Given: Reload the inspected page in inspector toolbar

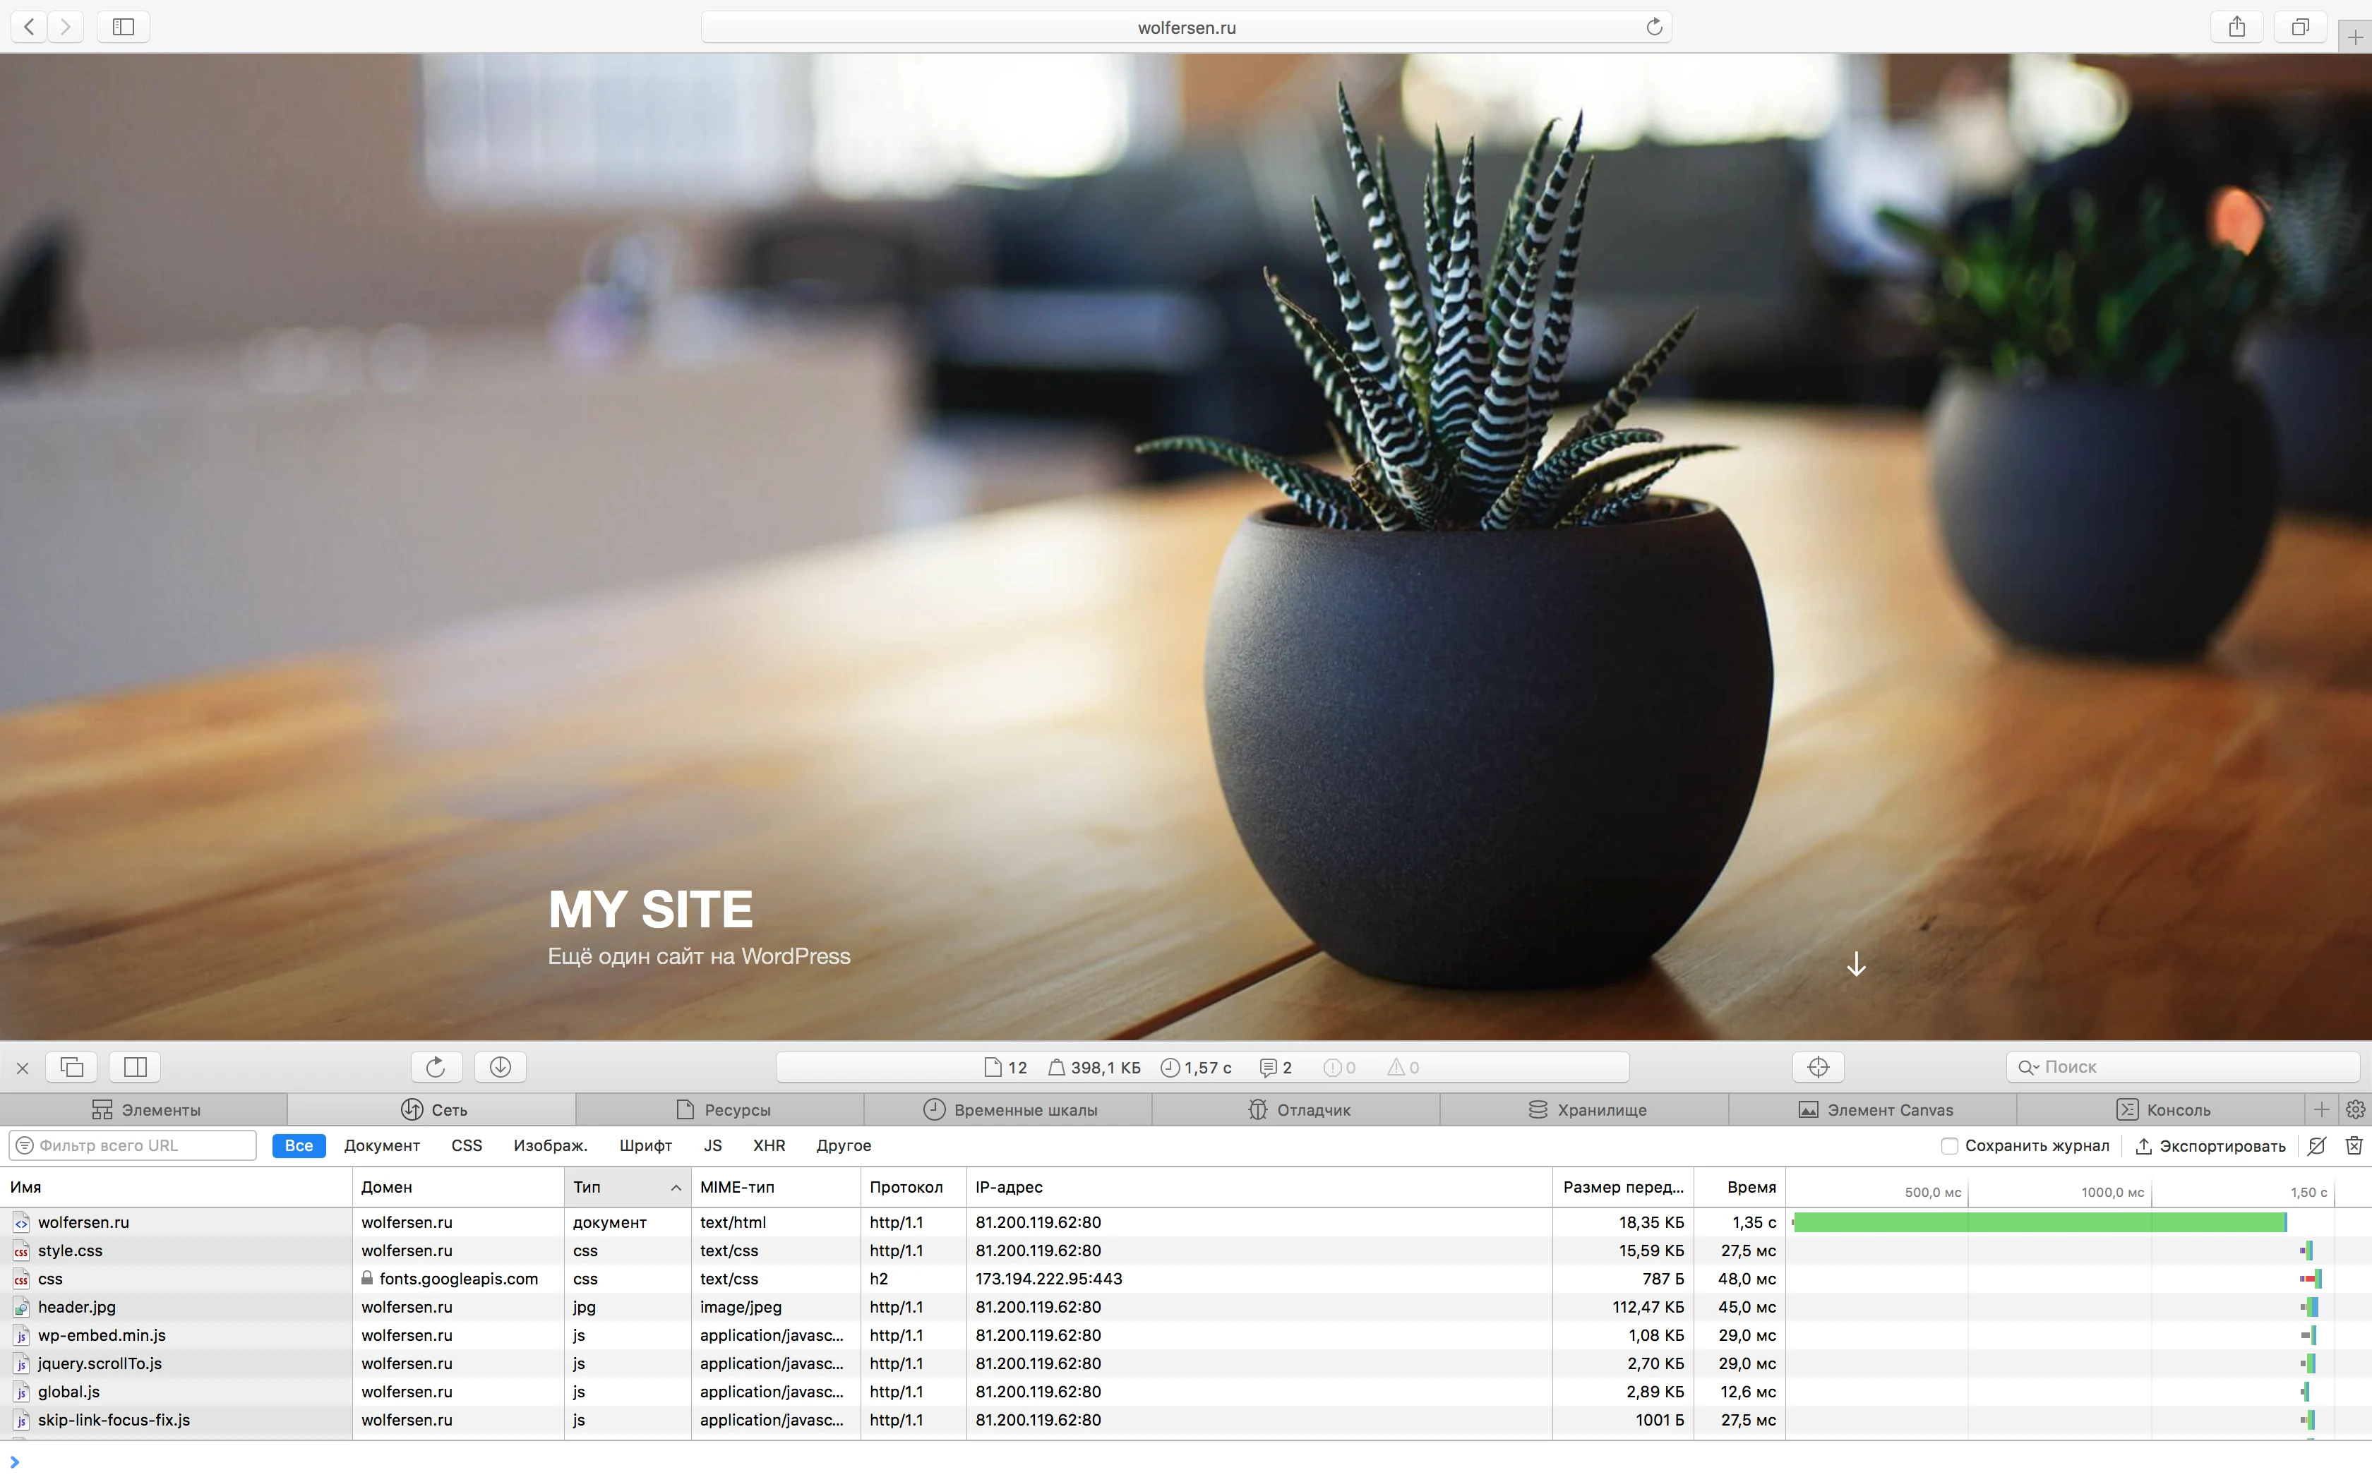Looking at the screenshot, I should (435, 1066).
